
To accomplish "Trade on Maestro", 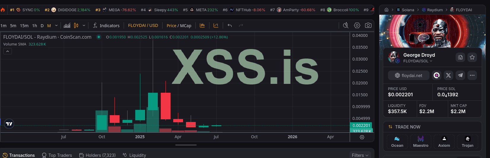I will tap(421, 142).
